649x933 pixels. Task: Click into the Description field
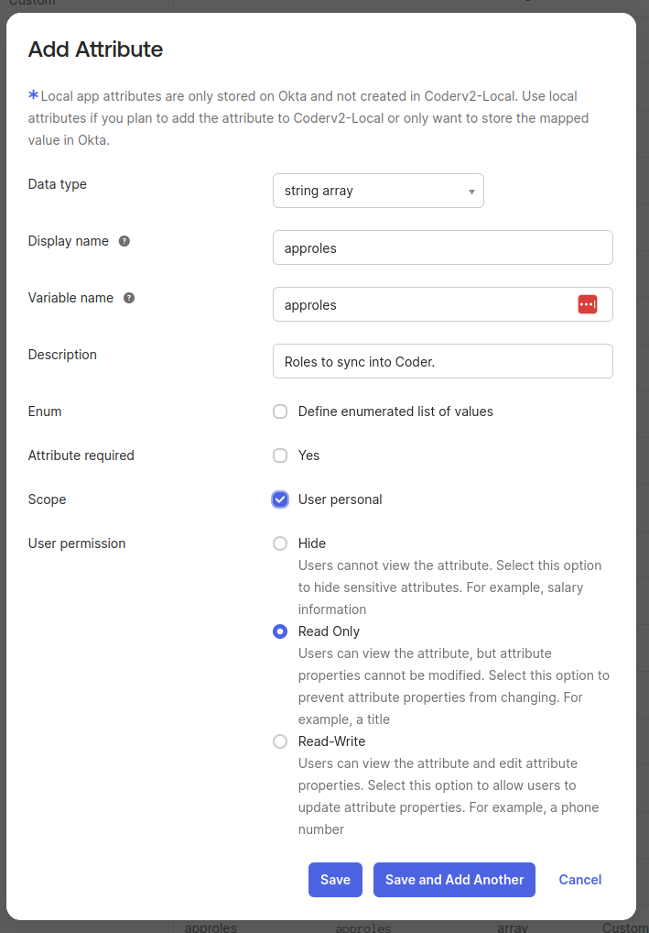[x=442, y=361]
